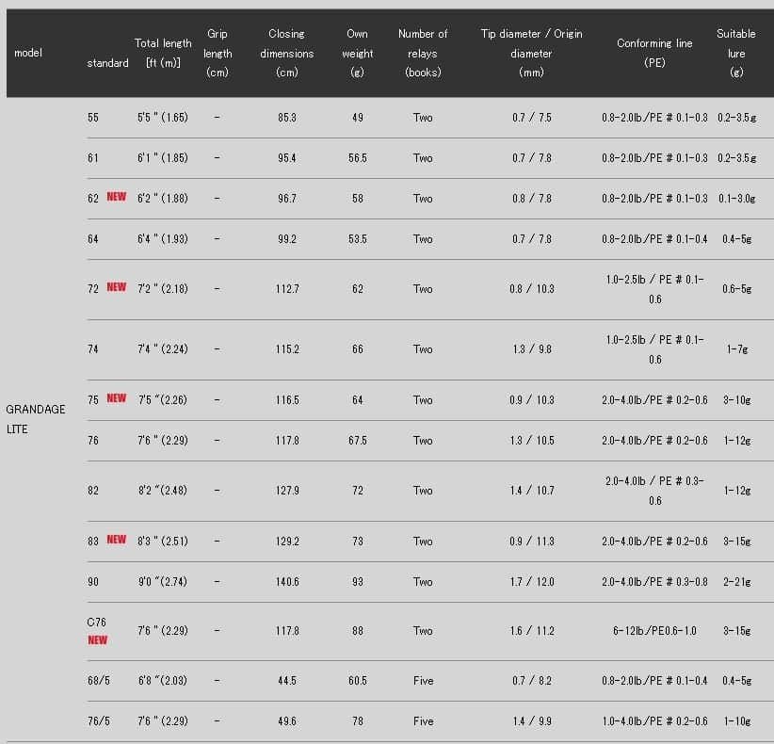
Task: Select closing dimension "85.3"
Action: 287,118
